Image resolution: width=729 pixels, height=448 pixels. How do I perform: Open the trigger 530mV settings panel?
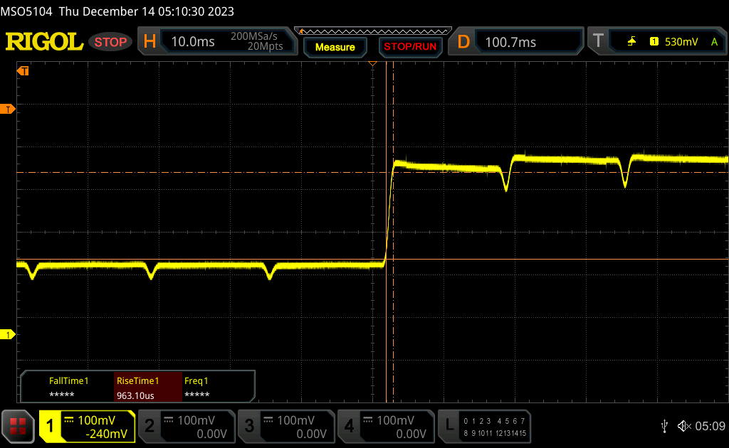tap(658, 42)
